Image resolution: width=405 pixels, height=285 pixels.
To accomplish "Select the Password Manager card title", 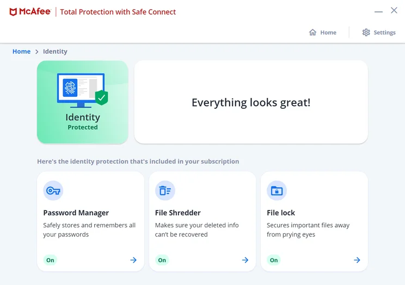I will click(x=76, y=213).
